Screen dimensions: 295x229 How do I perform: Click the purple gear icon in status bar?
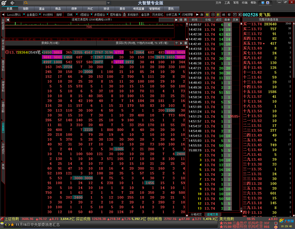tap(276, 227)
